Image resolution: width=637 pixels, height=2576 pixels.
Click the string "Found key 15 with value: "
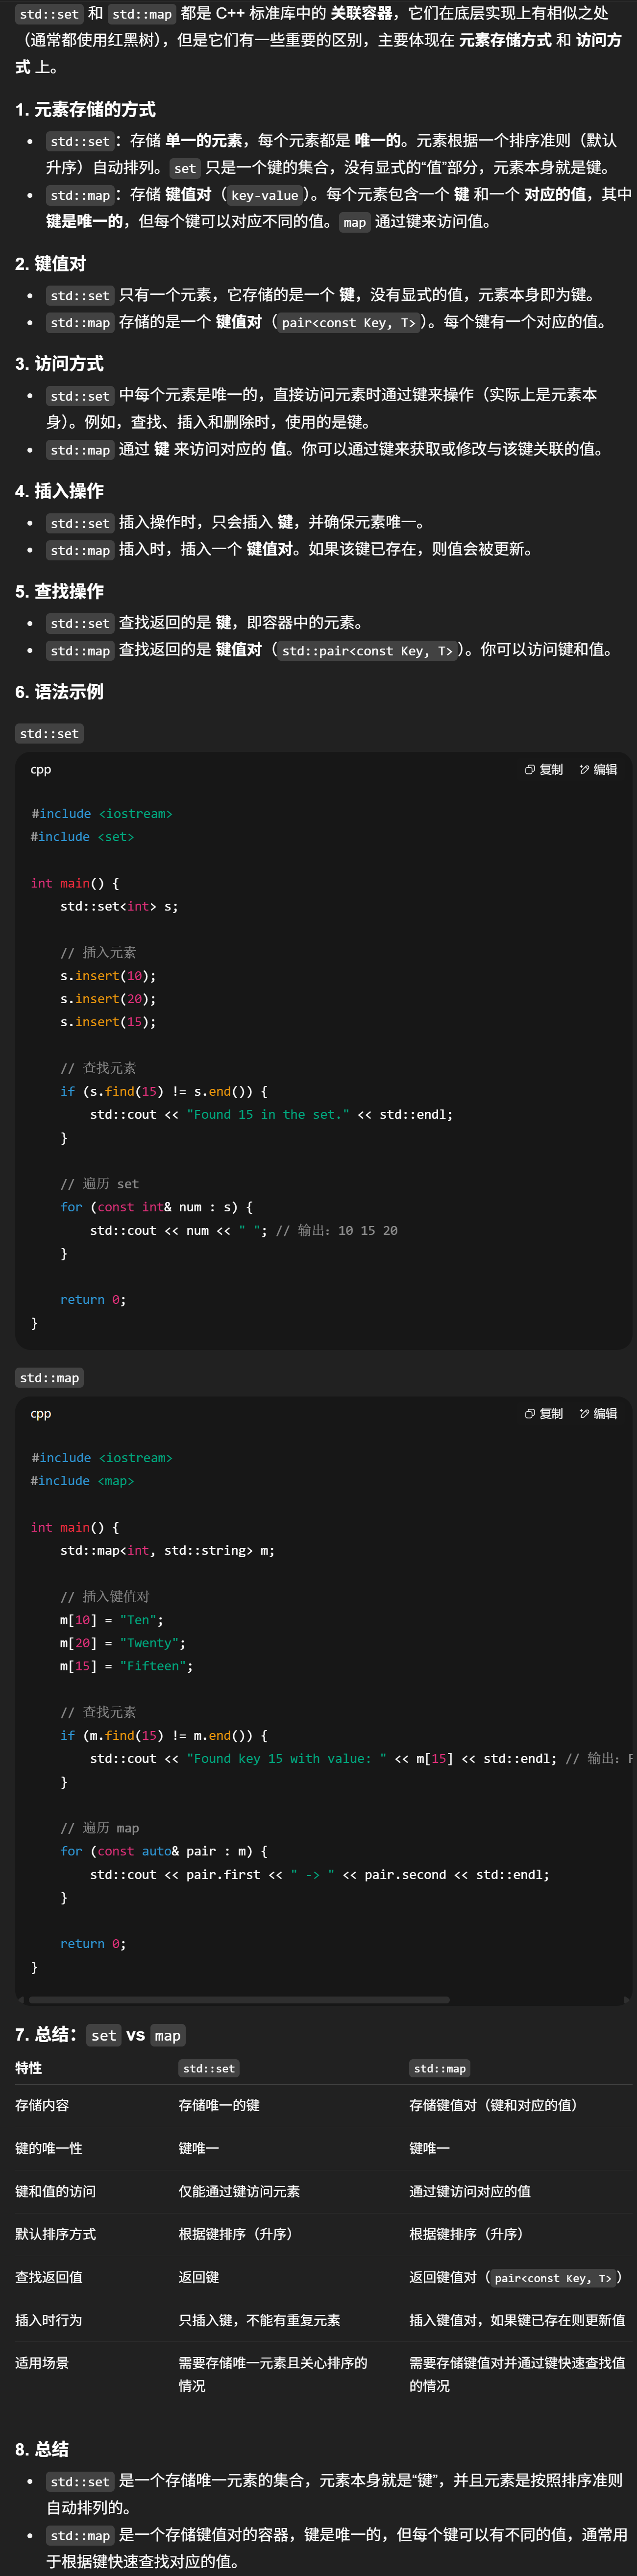pyautogui.click(x=287, y=1758)
